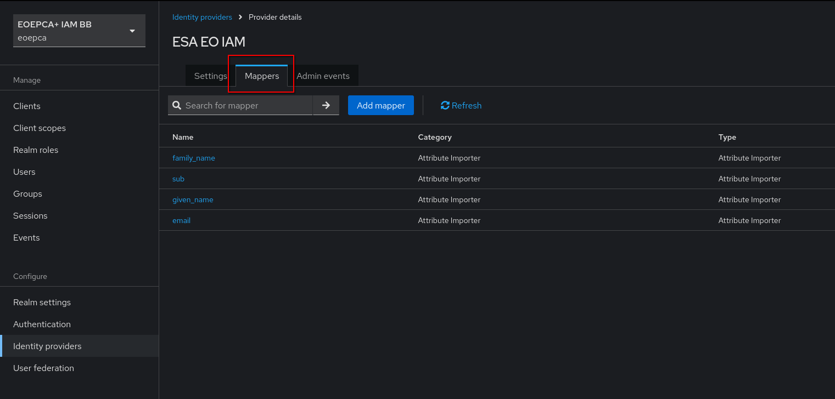
Task: Open the sub mapper
Action: (x=178, y=179)
